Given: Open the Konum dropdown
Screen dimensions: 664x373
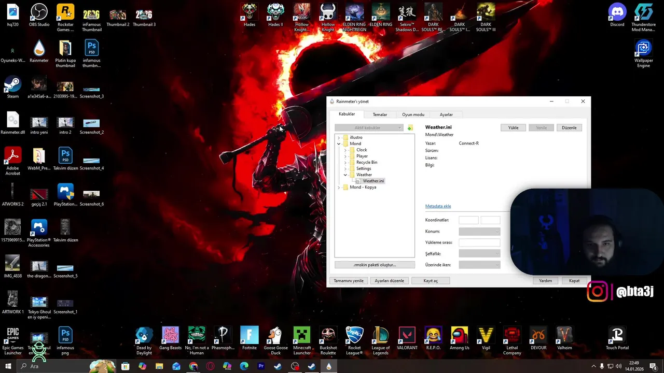Looking at the screenshot, I should [x=479, y=232].
